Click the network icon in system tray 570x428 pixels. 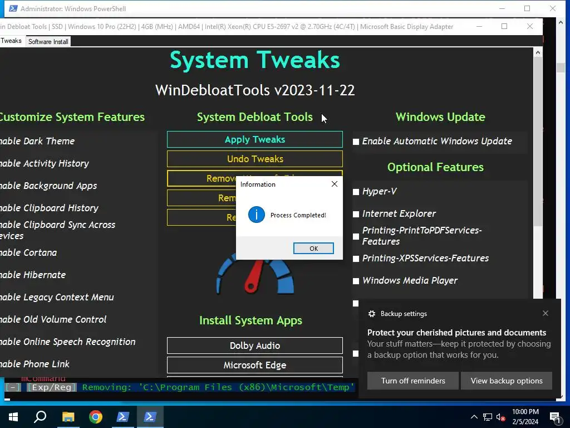488,417
